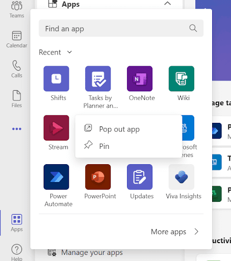Image resolution: width=231 pixels, height=261 pixels.
Task: Open More apps link
Action: tap(168, 231)
